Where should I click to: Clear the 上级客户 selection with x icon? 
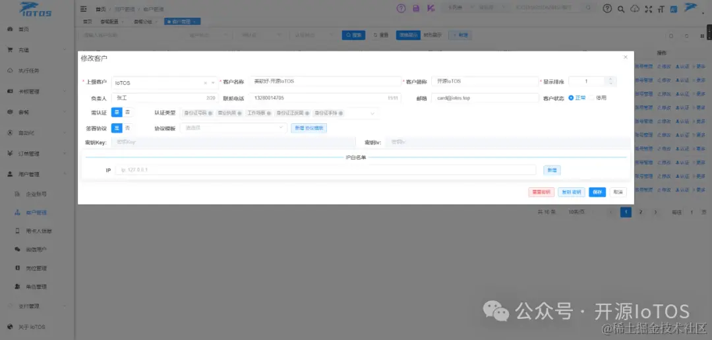[205, 83]
